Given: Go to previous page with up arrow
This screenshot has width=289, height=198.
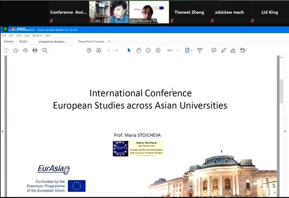Looking at the screenshot, I should click(89, 50).
